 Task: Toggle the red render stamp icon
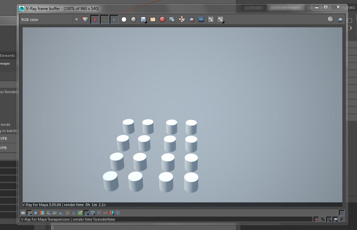316,219
